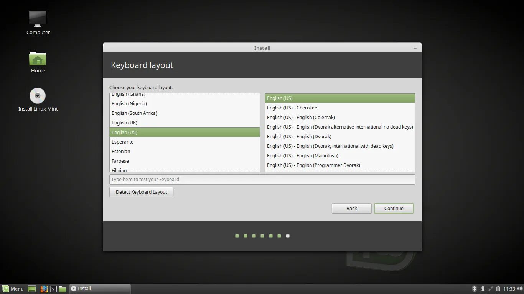Image resolution: width=524 pixels, height=294 pixels.
Task: Choose English (US) variant at top of right list
Action: [340, 98]
